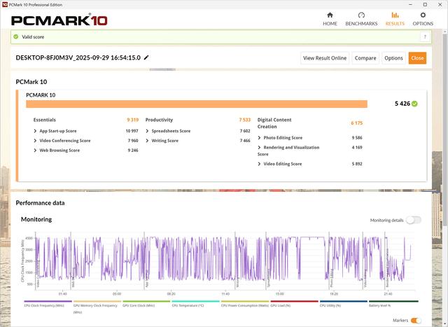
Task: Click Digital Content Creation score 6 175
Action: pos(357,123)
